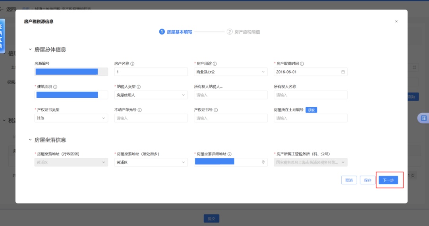Click the 下一步 button
Viewport: 429px width, 226px height.
click(388, 180)
